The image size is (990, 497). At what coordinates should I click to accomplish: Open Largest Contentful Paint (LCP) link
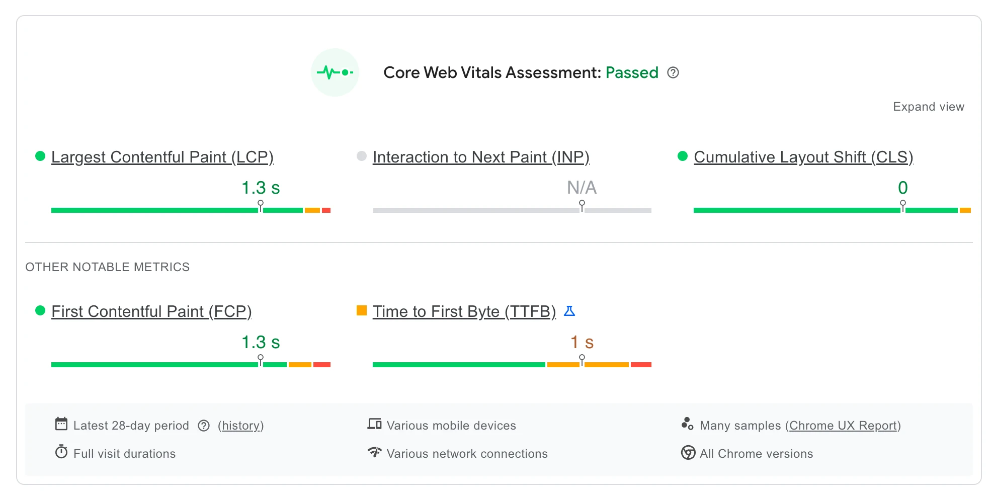[162, 157]
